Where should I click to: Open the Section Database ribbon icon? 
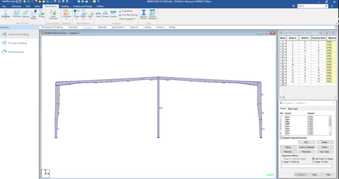click(152, 15)
